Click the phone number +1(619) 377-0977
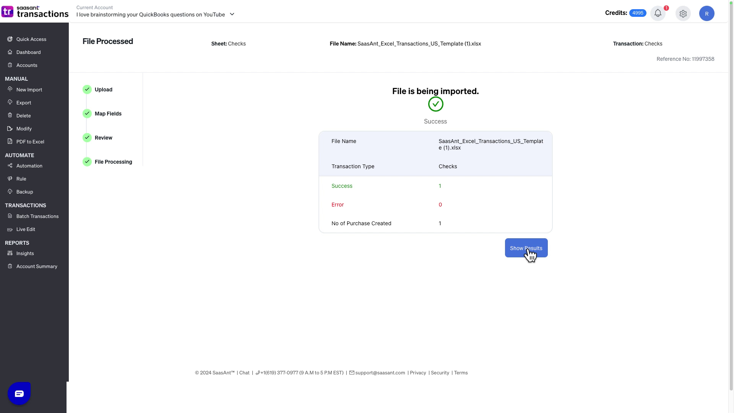Viewport: 734px width, 413px height. [279, 373]
